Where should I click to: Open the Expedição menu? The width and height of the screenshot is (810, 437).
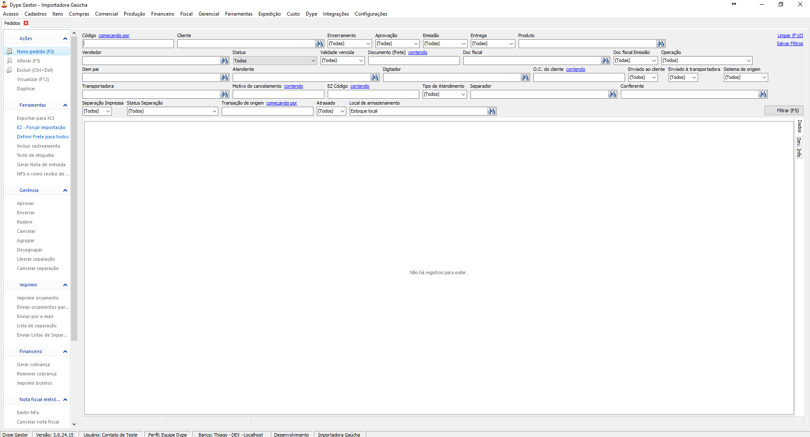click(269, 14)
